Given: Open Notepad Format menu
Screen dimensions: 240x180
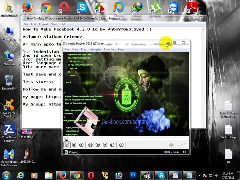Looking at the screenshot, I should coord(43,24).
